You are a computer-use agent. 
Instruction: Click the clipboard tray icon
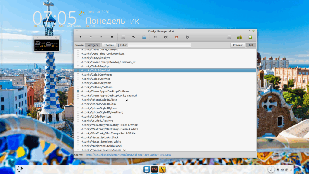click(287, 170)
